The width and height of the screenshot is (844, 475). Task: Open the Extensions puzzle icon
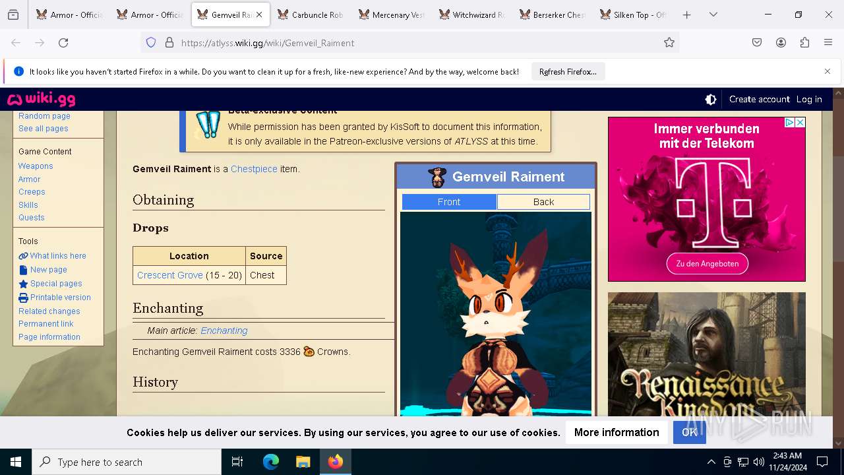(x=804, y=43)
